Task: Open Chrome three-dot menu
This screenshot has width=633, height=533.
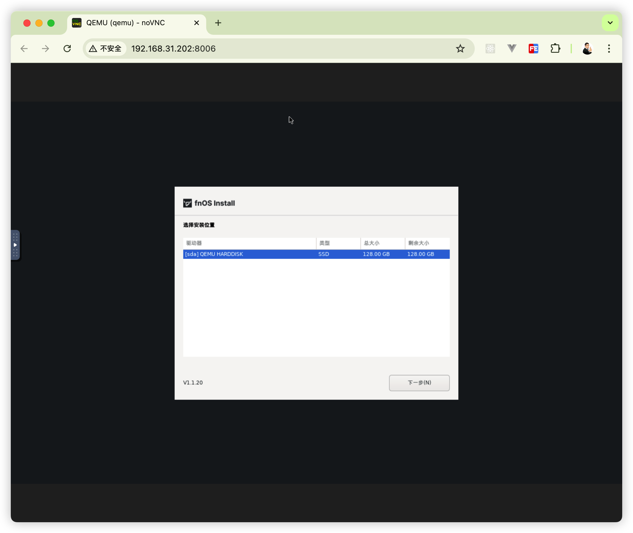Action: tap(609, 49)
